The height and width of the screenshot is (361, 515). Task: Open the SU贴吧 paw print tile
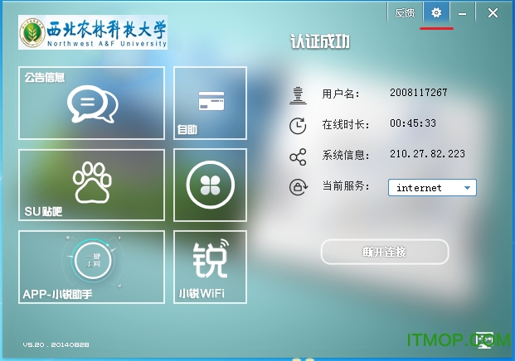coord(91,185)
